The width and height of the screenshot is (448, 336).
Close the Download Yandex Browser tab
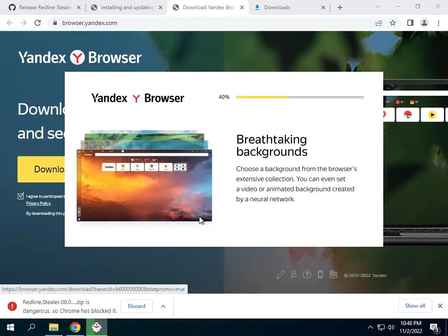[242, 7]
